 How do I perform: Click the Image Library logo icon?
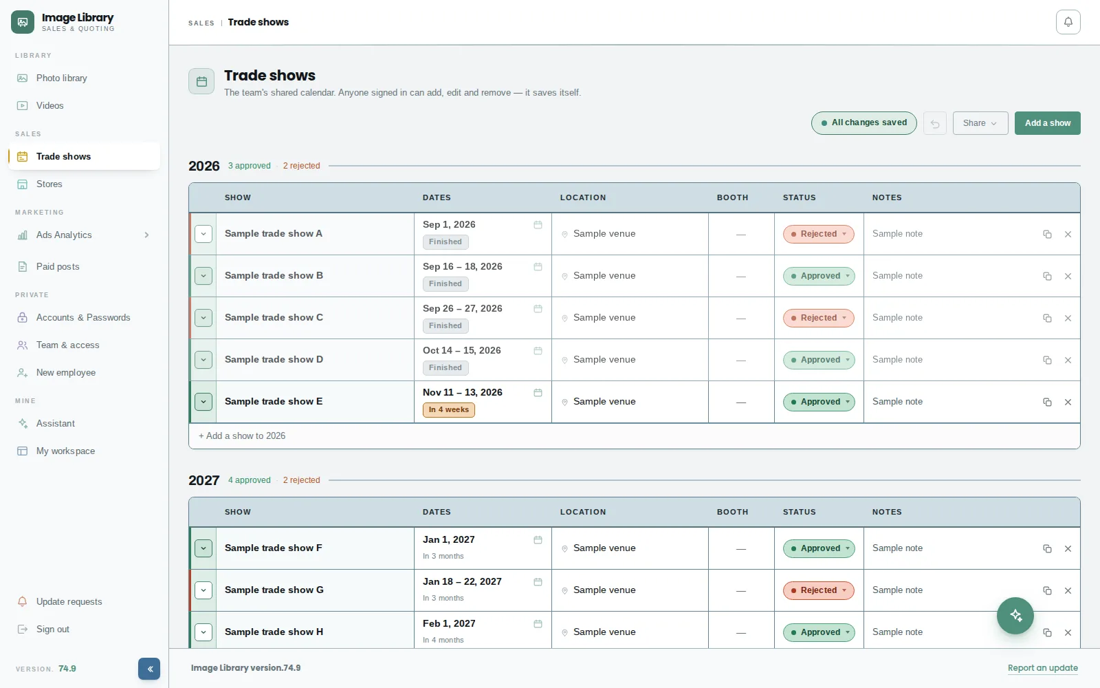click(23, 22)
